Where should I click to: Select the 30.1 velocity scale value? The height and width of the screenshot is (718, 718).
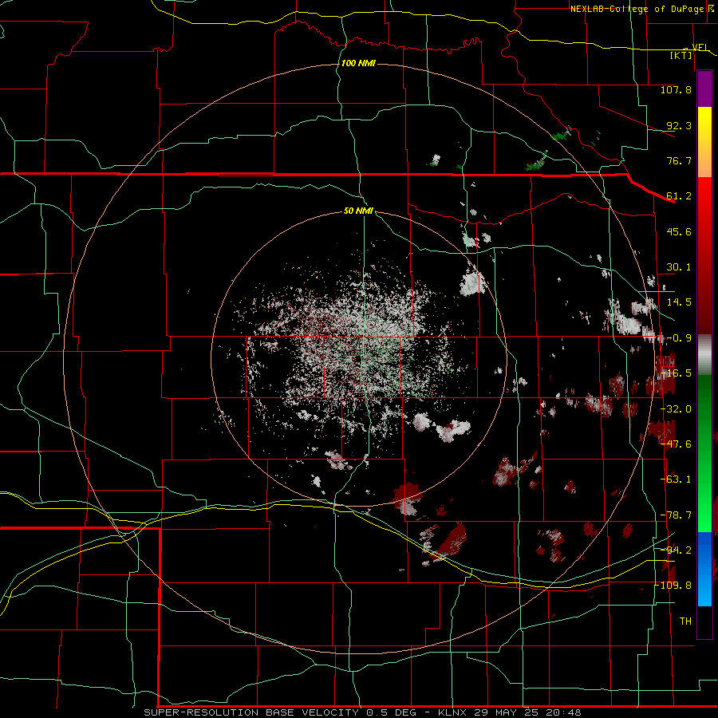point(679,267)
